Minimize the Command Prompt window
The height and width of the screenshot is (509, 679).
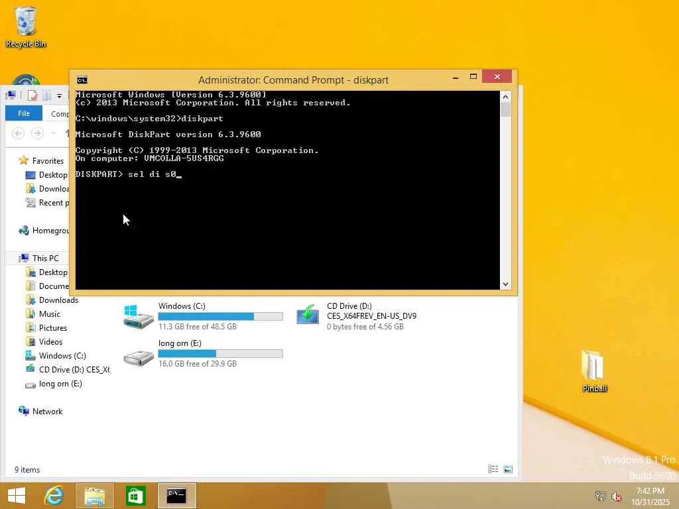pos(455,77)
